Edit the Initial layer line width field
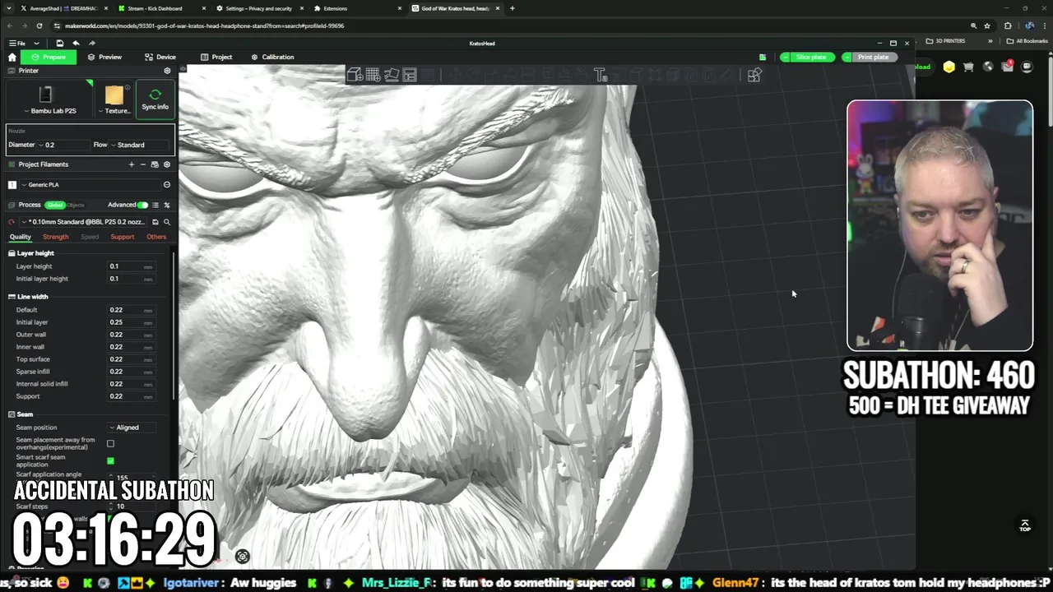 (x=131, y=322)
